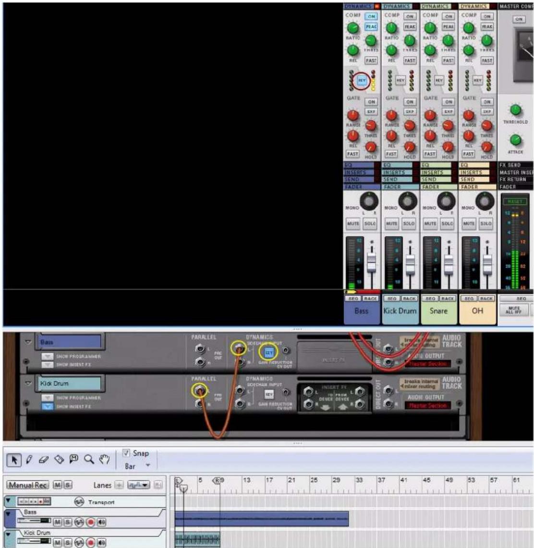Toggle GATE ON for the Snare channel
534x548 pixels.
point(449,102)
